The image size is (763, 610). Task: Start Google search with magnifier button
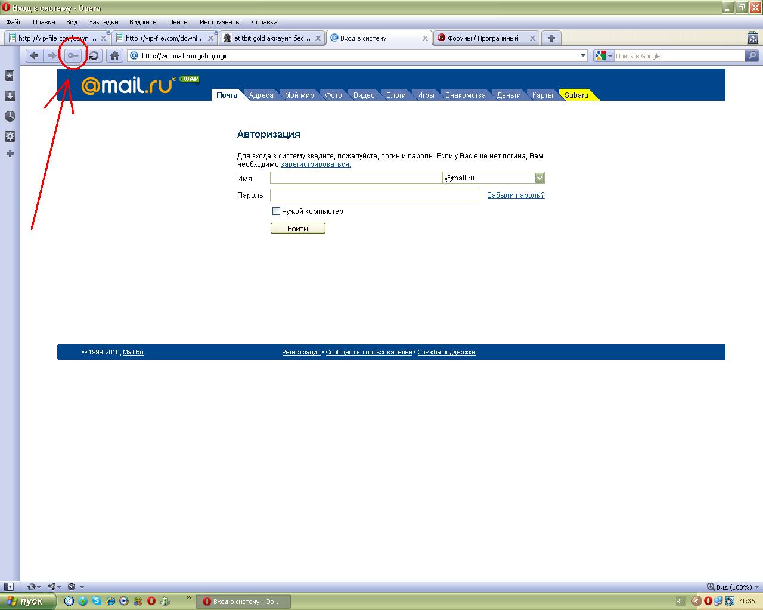tap(752, 55)
